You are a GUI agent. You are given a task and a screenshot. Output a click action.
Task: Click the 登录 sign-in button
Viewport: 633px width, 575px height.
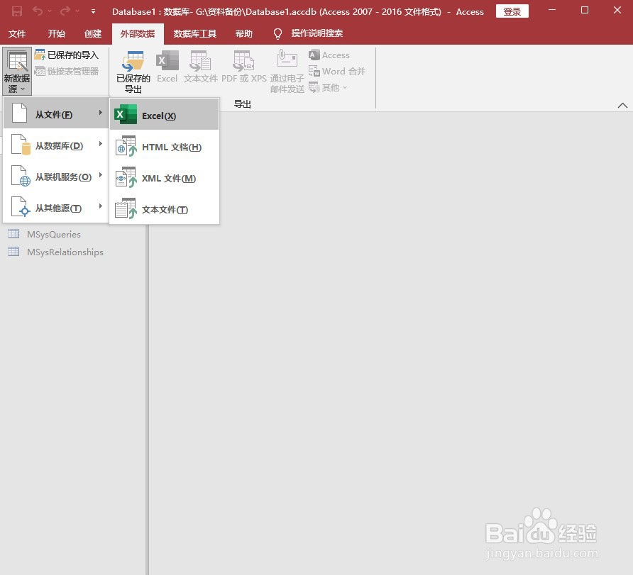[512, 11]
